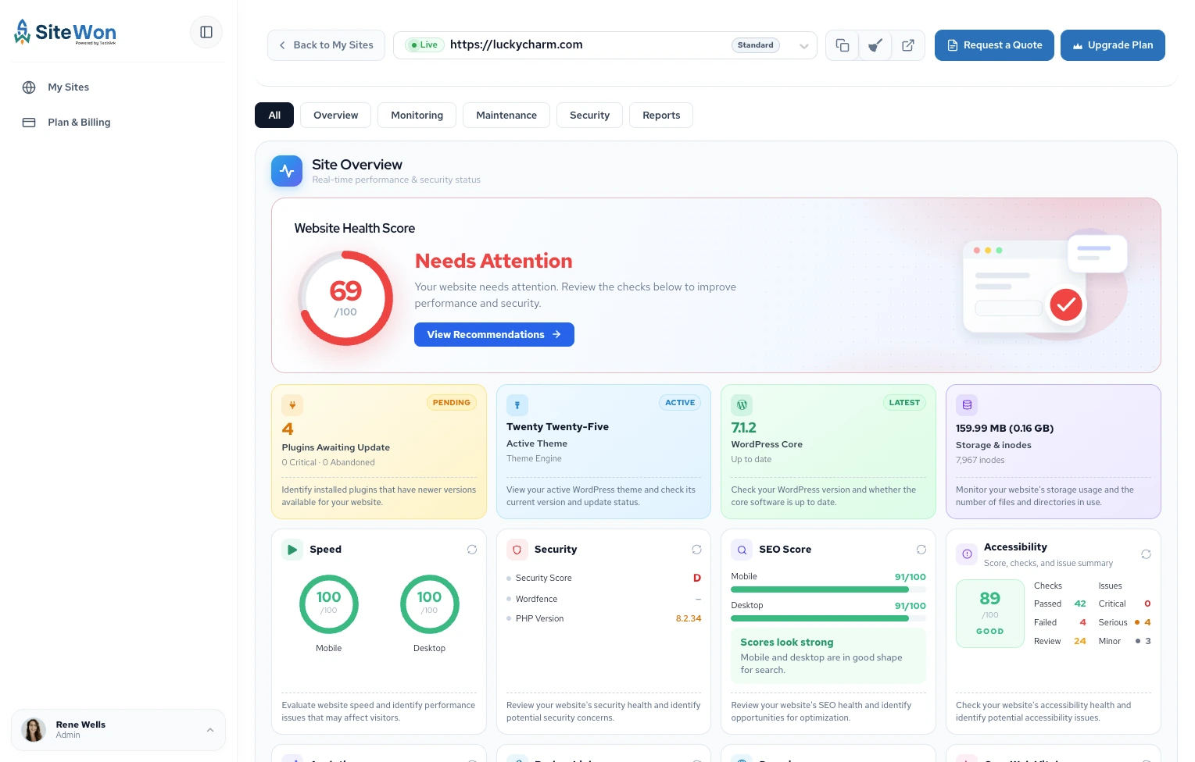Image resolution: width=1195 pixels, height=762 pixels.
Task: Click the storage database icon
Action: click(967, 405)
